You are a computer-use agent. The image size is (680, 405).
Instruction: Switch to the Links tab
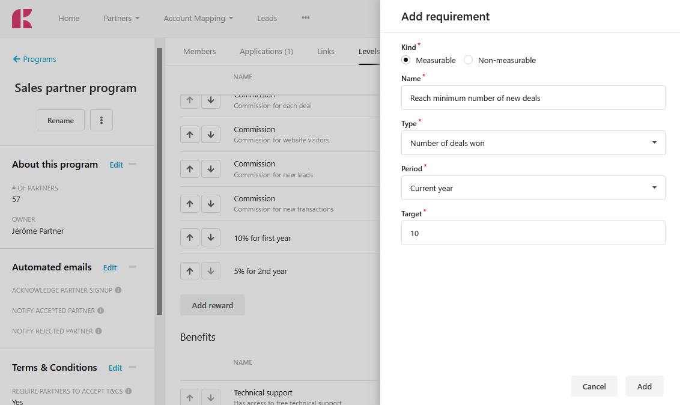tap(326, 51)
